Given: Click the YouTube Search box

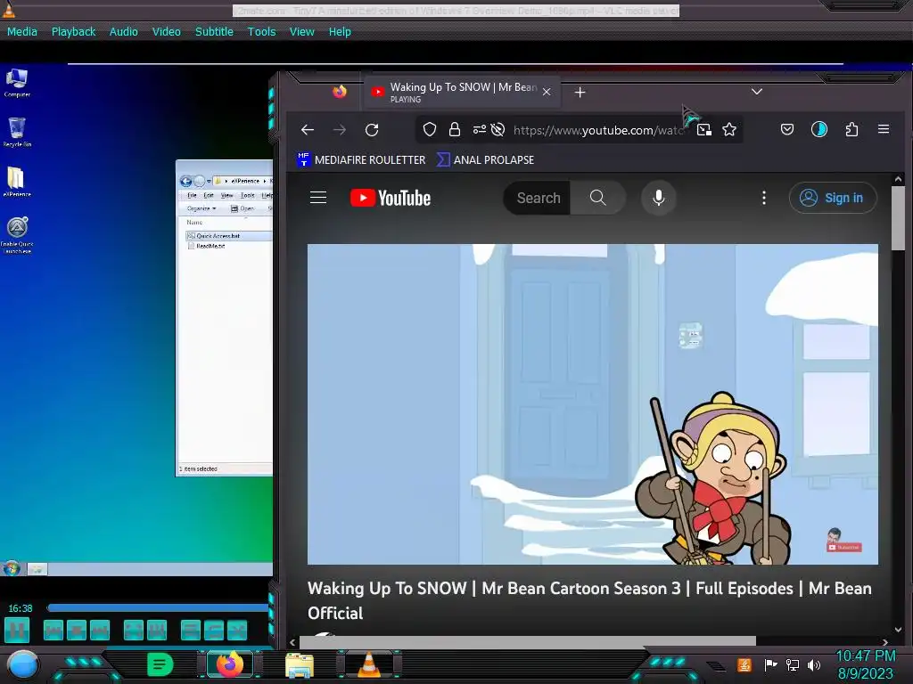Looking at the screenshot, I should click(538, 198).
